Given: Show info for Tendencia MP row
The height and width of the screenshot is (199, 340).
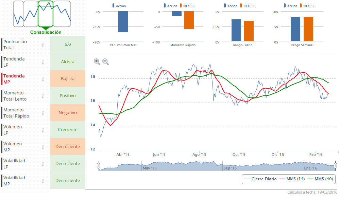Looking at the screenshot, I should (x=43, y=79).
